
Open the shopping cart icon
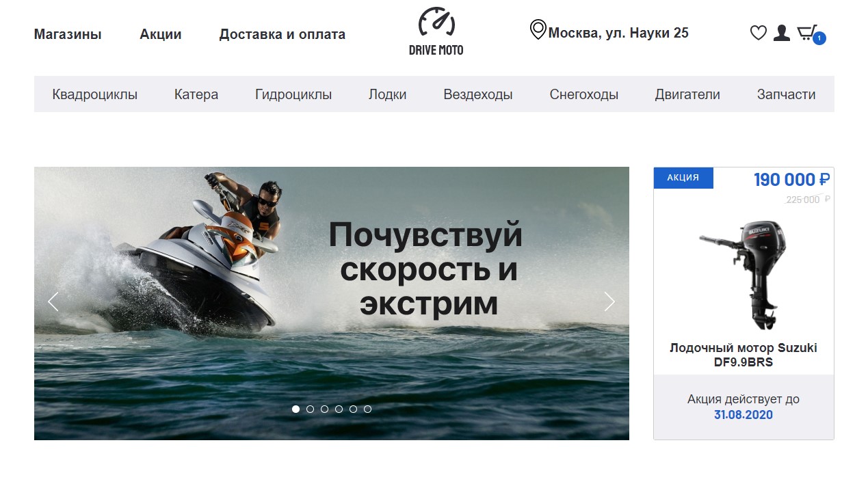808,32
